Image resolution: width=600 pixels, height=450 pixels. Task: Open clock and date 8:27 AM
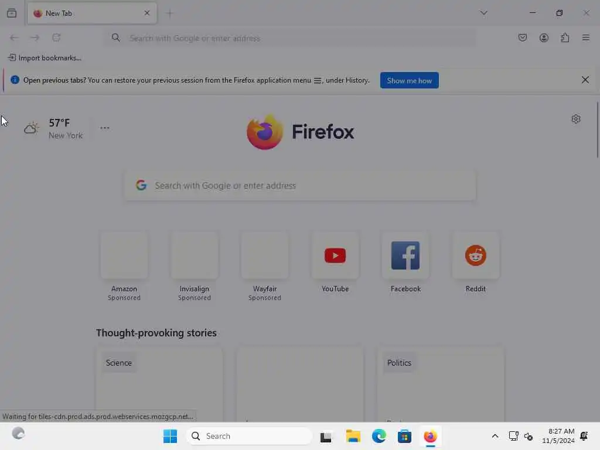[558, 436]
